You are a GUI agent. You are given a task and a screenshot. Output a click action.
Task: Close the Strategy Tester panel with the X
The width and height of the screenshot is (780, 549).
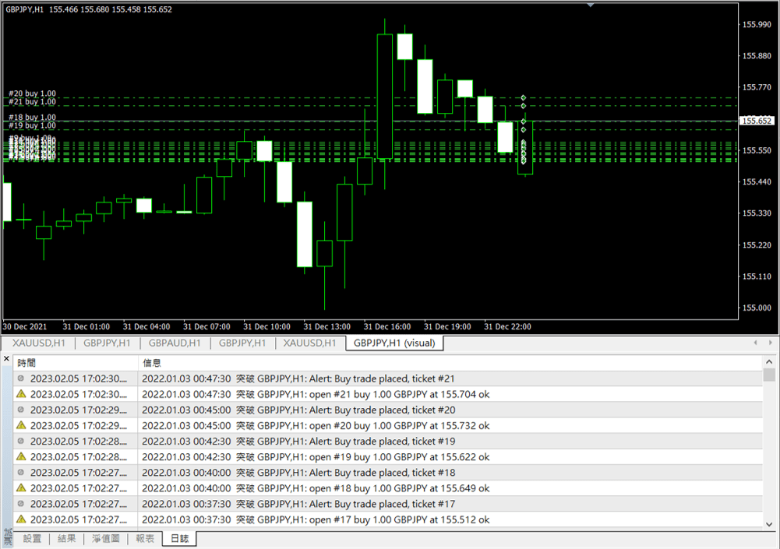coord(6,359)
